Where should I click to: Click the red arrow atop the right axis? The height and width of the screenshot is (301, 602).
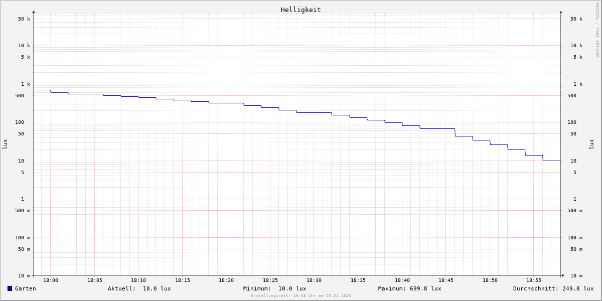click(561, 12)
